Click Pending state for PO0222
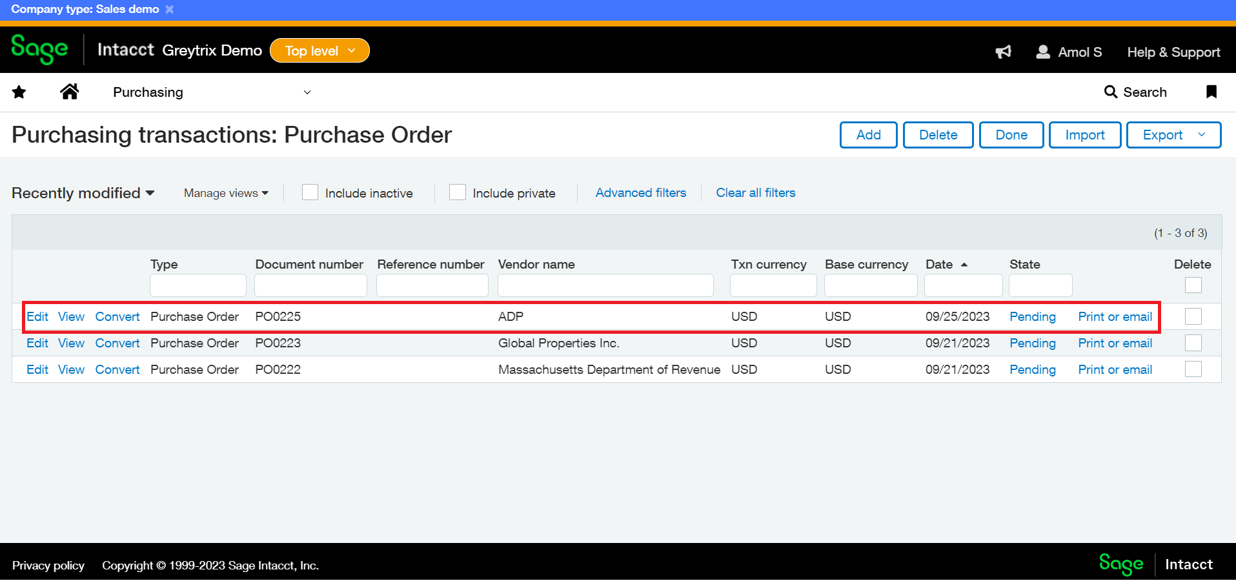Viewport: 1236px width, 583px height. pos(1033,369)
